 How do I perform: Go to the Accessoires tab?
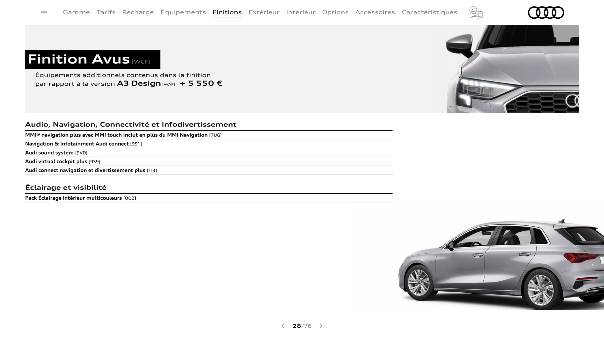(375, 12)
